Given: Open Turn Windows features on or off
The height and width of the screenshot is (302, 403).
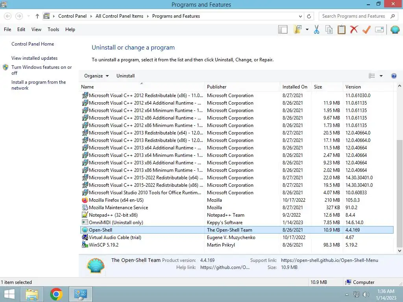Looking at the screenshot, I should pyautogui.click(x=41, y=70).
